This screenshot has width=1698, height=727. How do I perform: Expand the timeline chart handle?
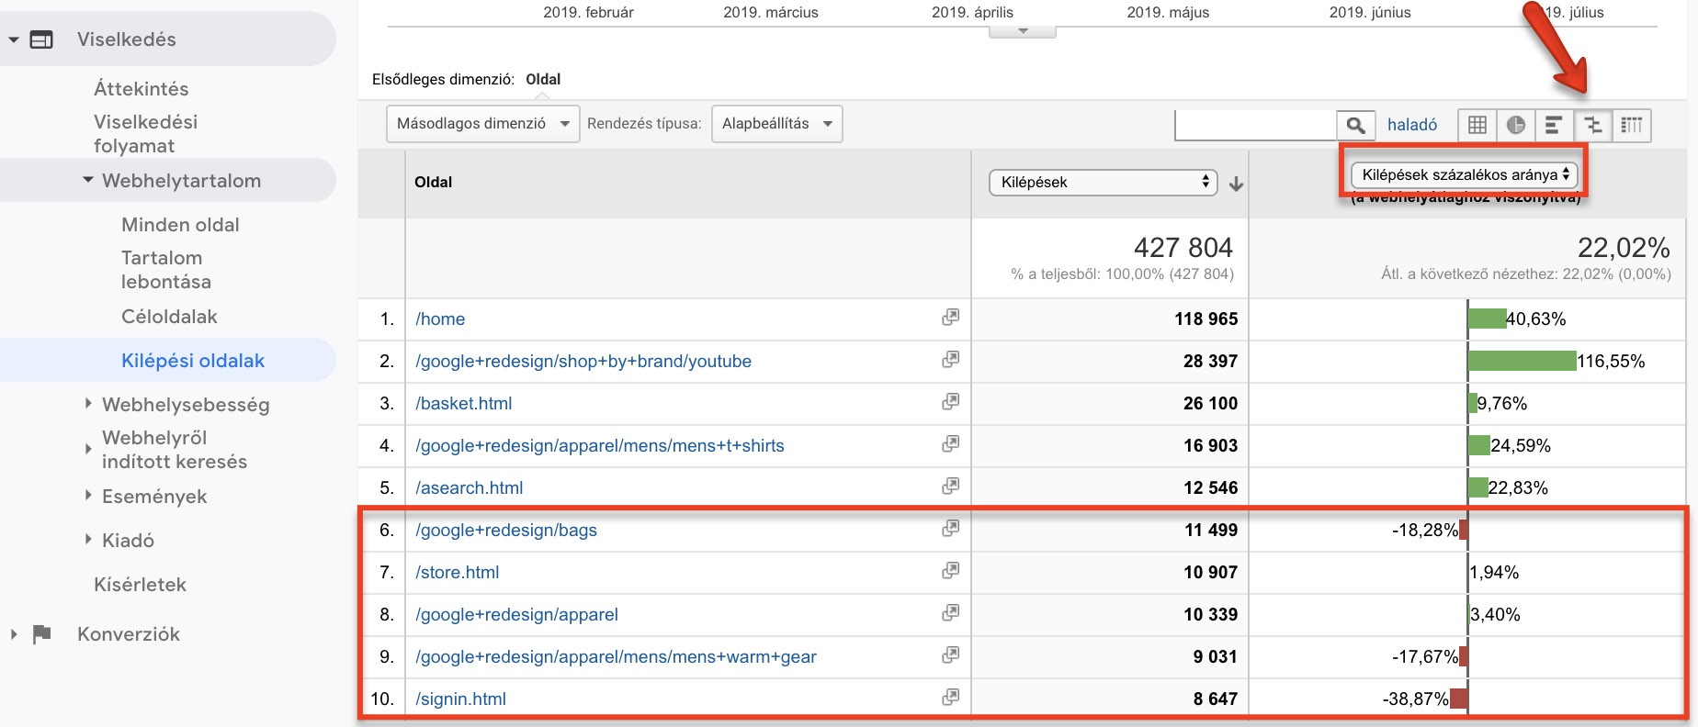[x=1023, y=32]
